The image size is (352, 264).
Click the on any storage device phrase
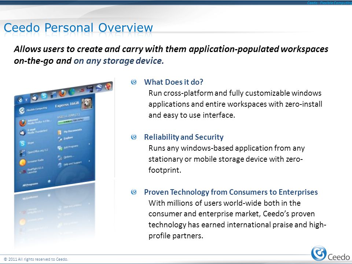(119, 61)
